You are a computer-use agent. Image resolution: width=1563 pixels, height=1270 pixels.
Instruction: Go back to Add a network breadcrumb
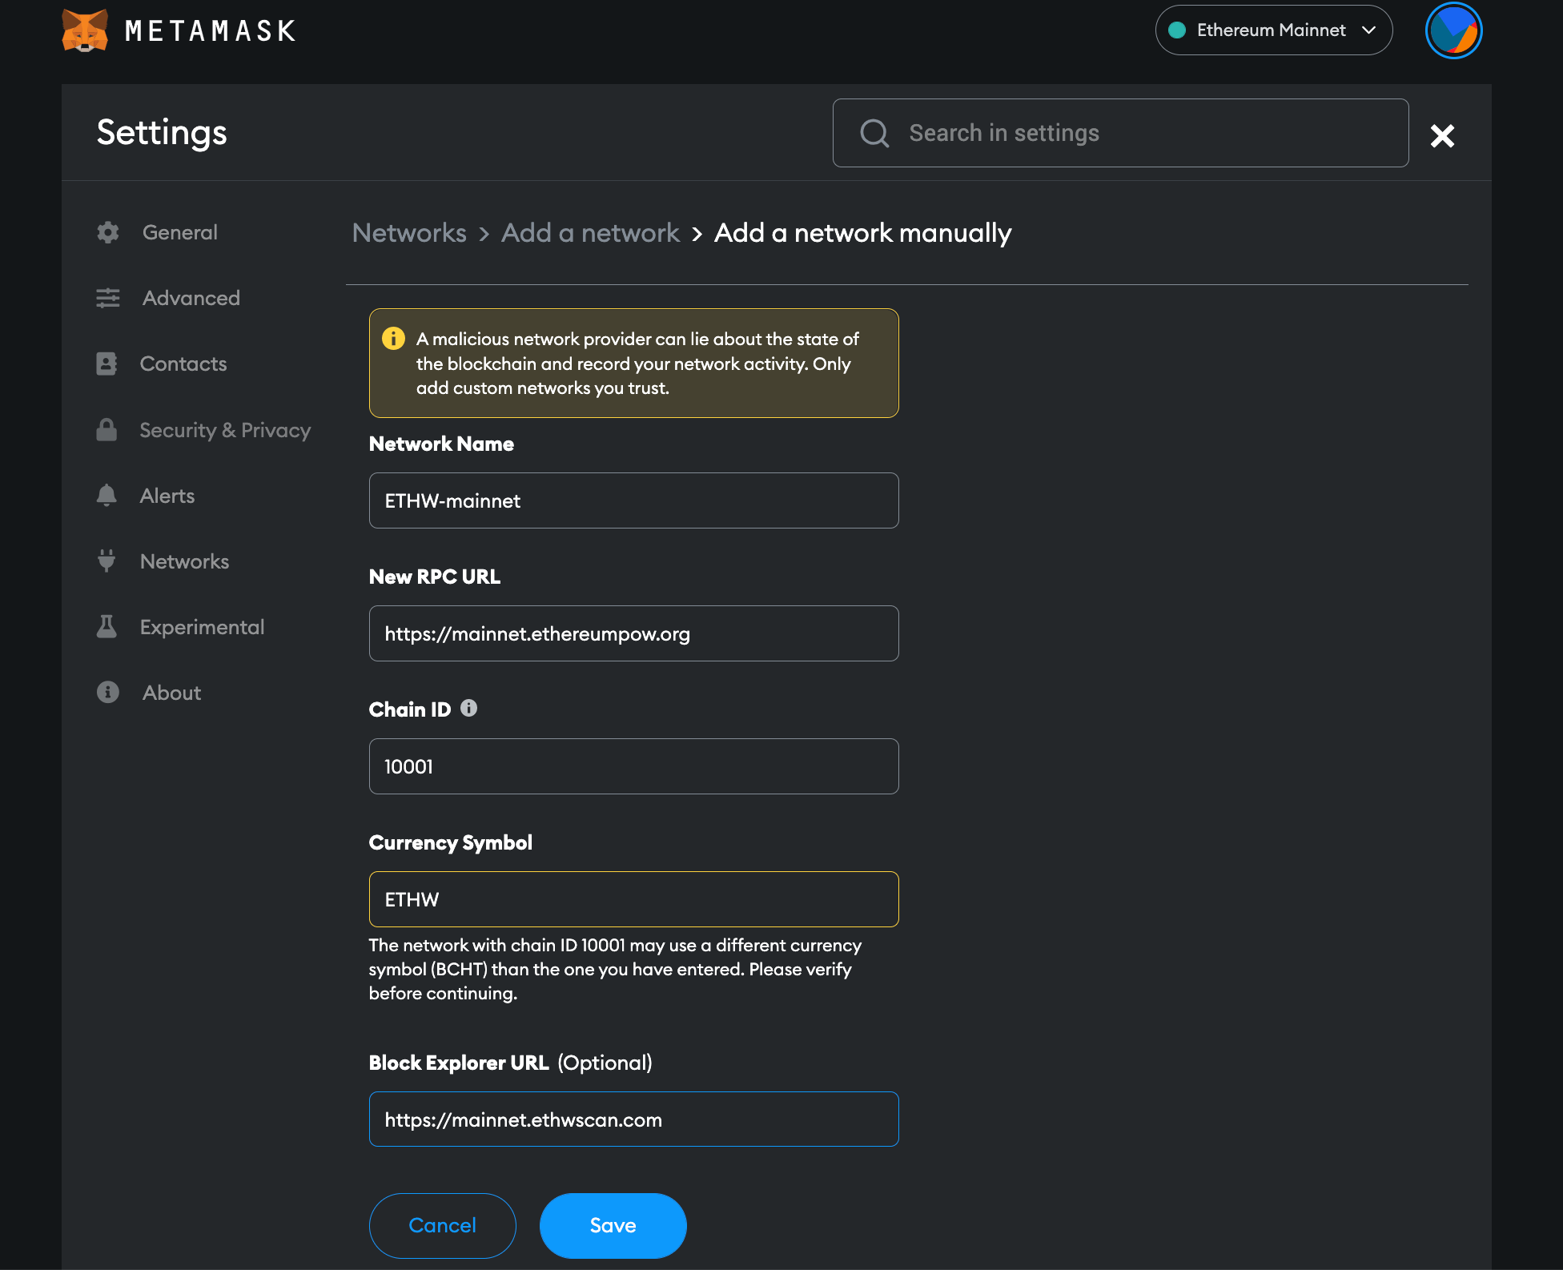coord(590,233)
